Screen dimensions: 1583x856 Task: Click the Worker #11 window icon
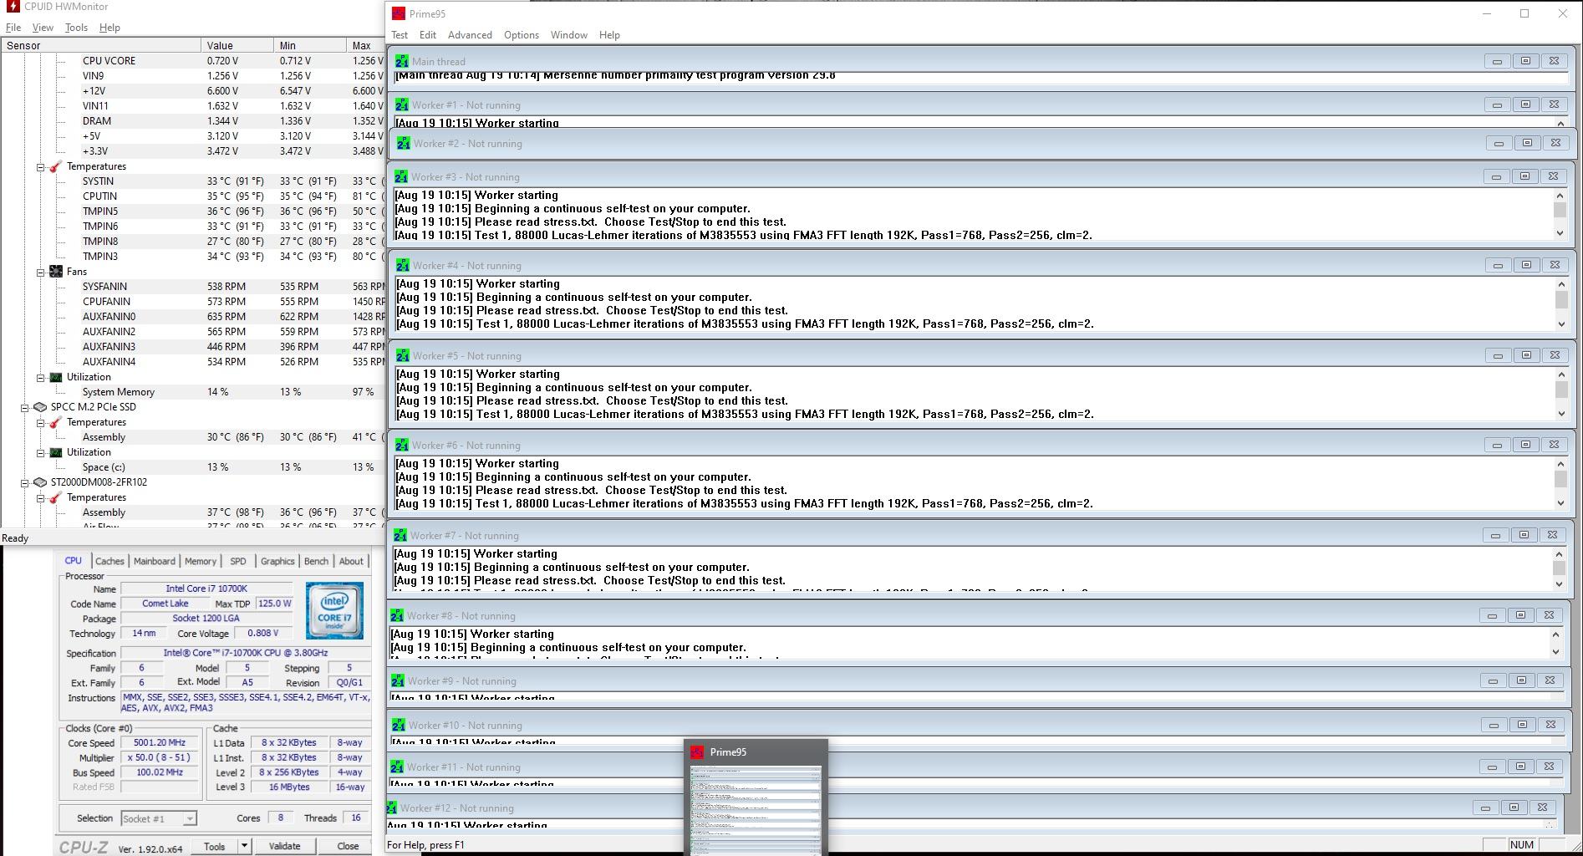click(x=396, y=767)
